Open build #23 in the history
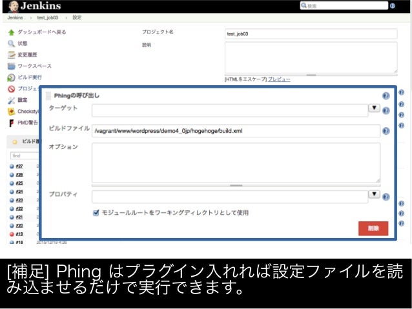This screenshot has width=412, height=309. tap(19, 200)
